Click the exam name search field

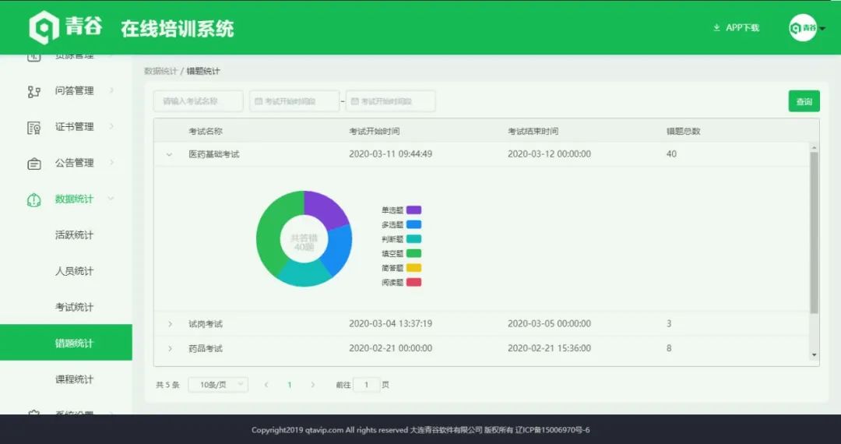pos(198,101)
